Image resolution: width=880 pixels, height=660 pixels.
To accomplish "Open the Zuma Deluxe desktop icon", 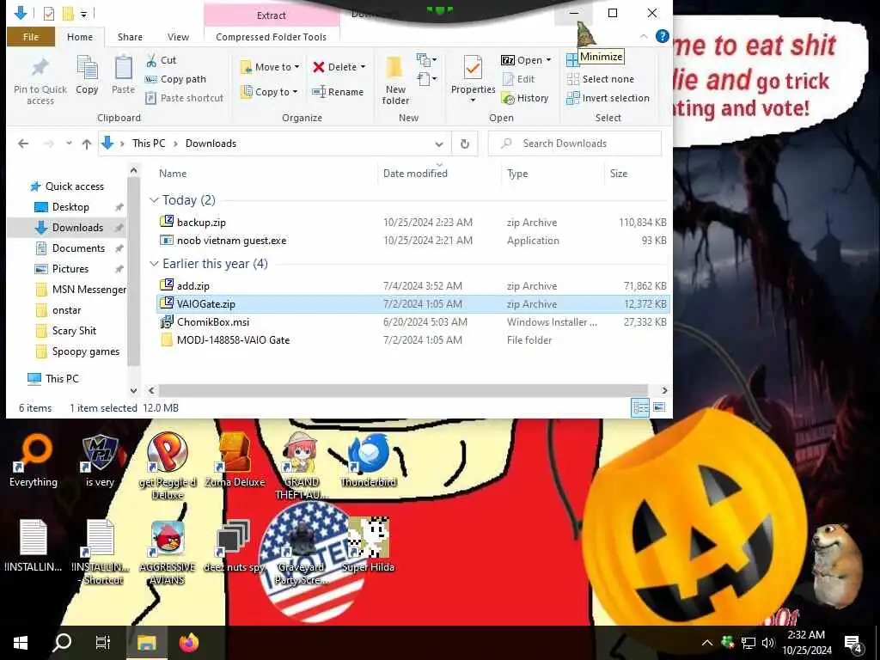I will click(235, 461).
